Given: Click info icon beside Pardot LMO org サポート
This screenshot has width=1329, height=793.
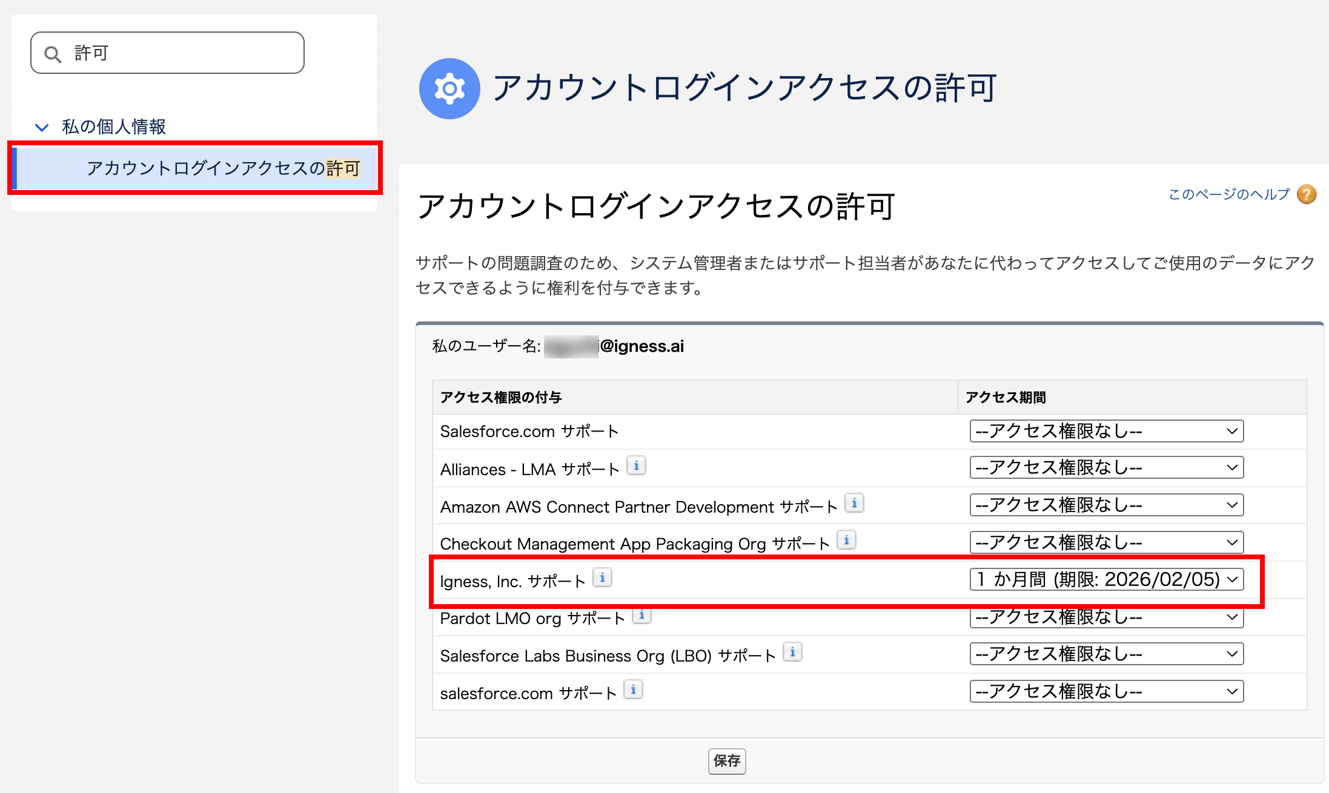Looking at the screenshot, I should [641, 615].
